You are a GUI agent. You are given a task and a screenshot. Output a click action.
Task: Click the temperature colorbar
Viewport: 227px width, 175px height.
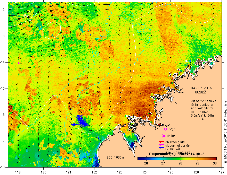[177, 159]
